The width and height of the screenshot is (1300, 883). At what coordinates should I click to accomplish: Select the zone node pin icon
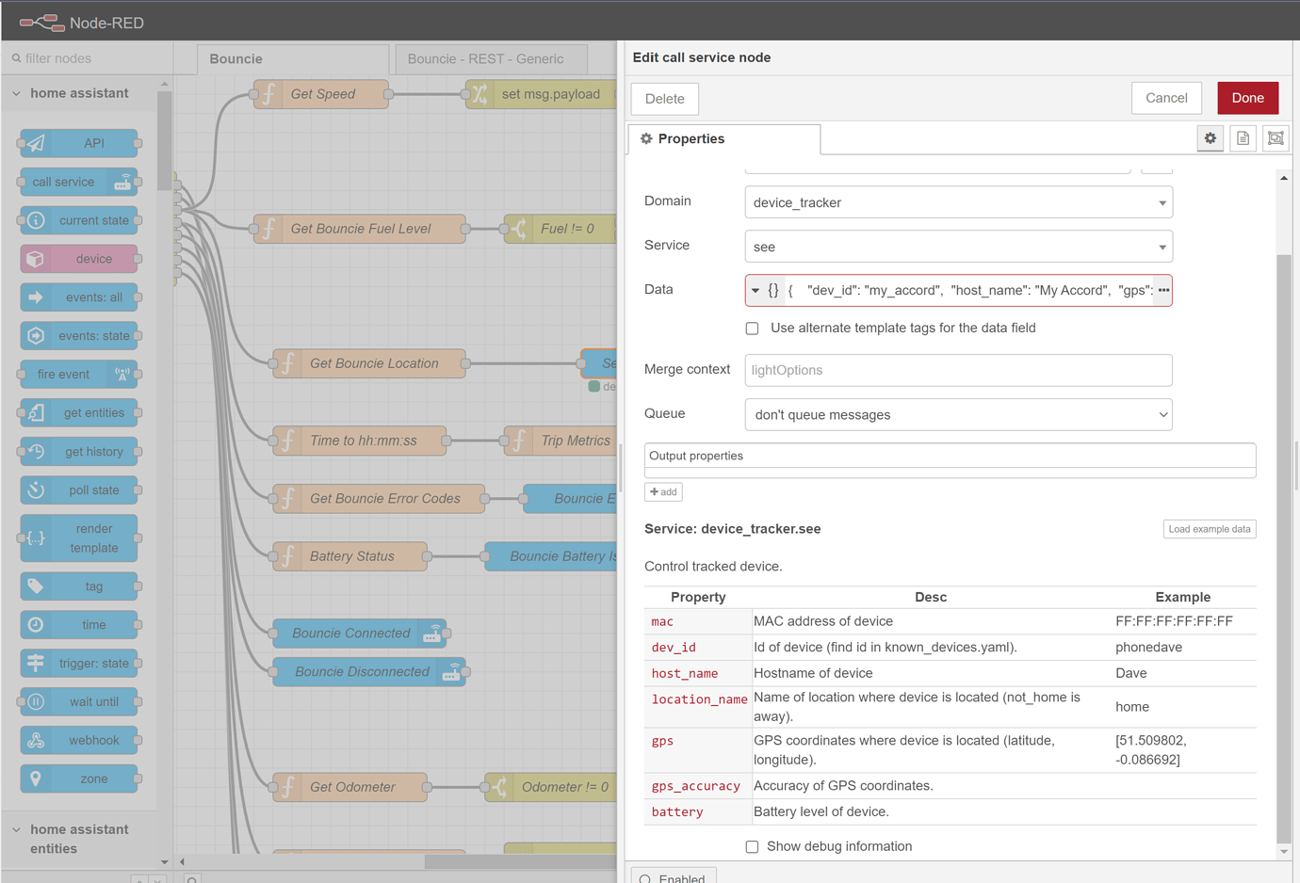[x=36, y=779]
